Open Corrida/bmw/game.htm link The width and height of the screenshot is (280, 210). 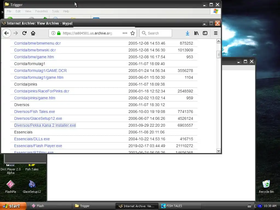tap(34, 57)
